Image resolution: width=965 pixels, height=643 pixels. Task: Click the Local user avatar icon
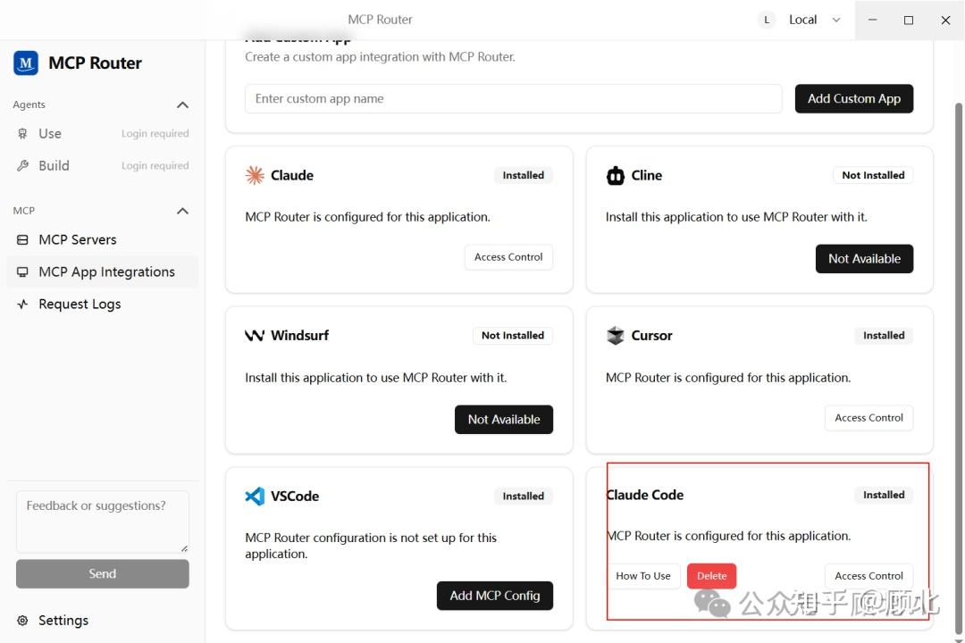[766, 20]
